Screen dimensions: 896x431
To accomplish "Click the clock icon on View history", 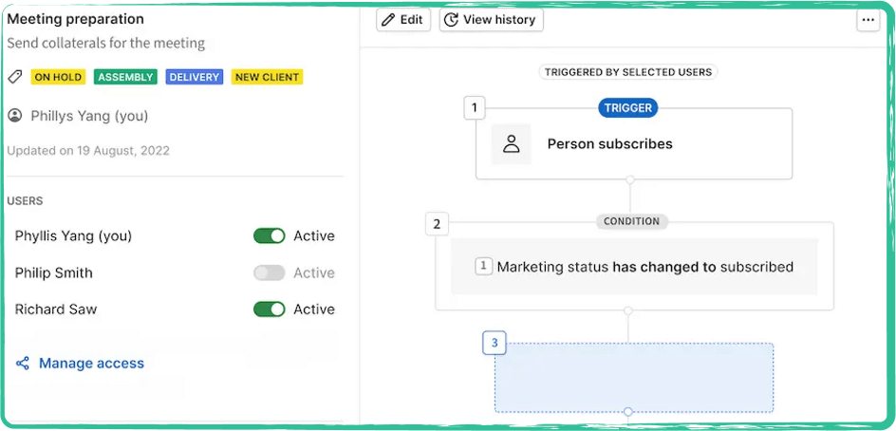I will 451,20.
